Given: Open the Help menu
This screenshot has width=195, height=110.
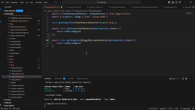Looking at the screenshot, I should pyautogui.click(x=45, y=2).
